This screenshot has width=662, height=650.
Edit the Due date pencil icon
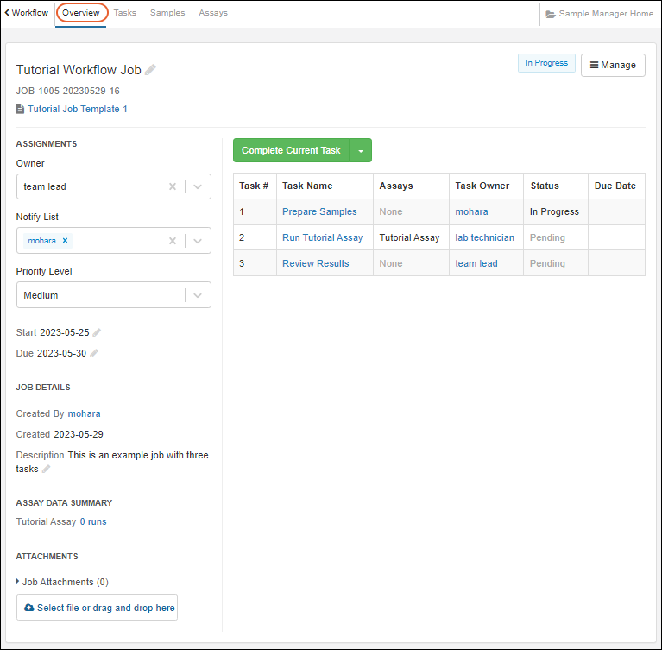tap(94, 353)
